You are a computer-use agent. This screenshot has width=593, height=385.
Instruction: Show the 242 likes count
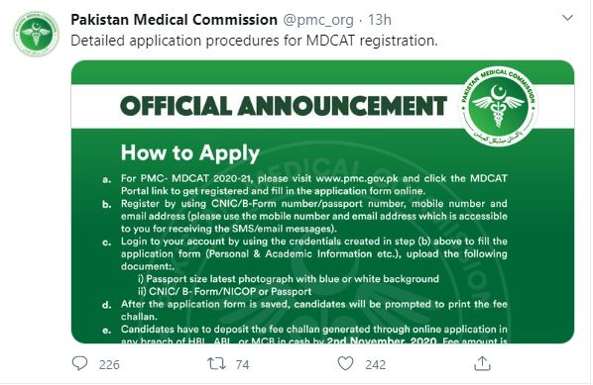coord(376,364)
